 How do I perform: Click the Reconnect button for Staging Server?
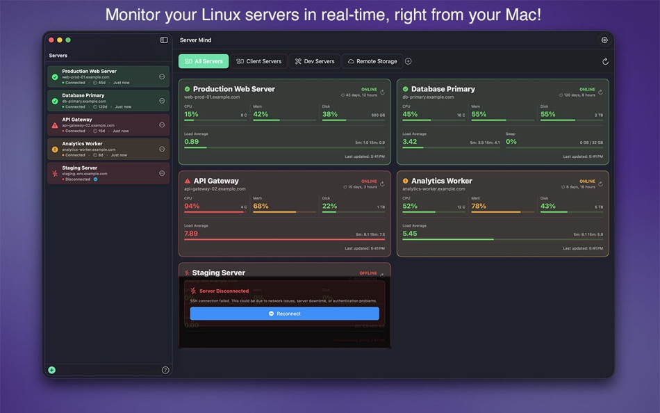pyautogui.click(x=284, y=313)
